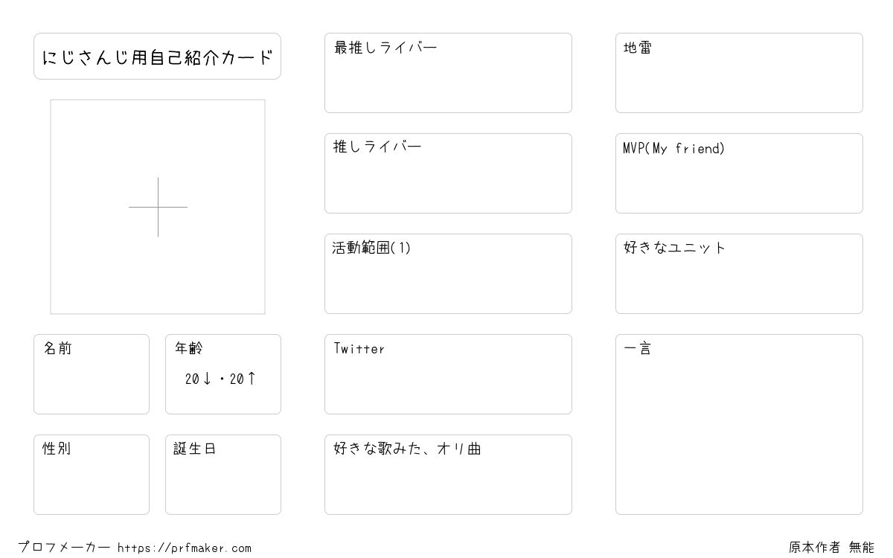893x558 pixels.
Task: Select the 誕生日 birthday field
Action: [x=223, y=475]
